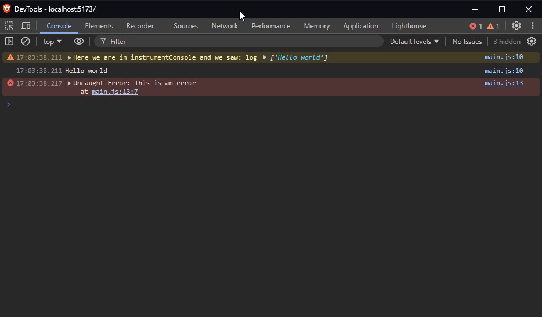Expand the ['Hello world'] array value

(x=265, y=58)
